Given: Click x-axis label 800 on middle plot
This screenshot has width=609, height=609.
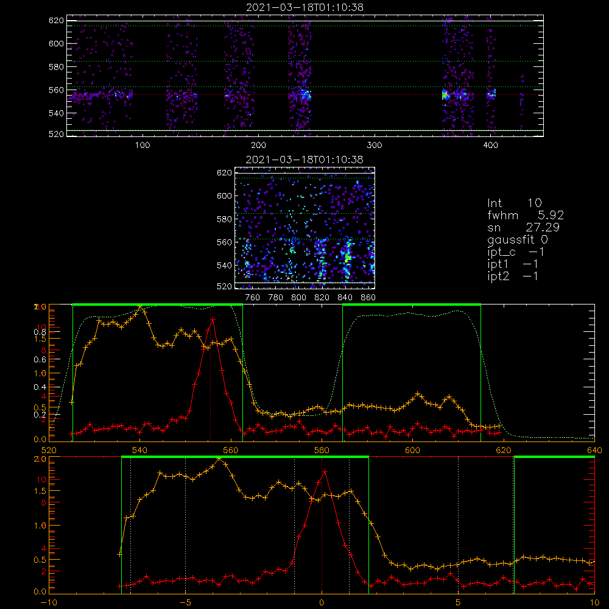Looking at the screenshot, I should click(x=298, y=298).
